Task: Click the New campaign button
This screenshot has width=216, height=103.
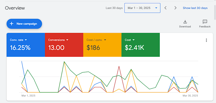Action: pos(24,24)
